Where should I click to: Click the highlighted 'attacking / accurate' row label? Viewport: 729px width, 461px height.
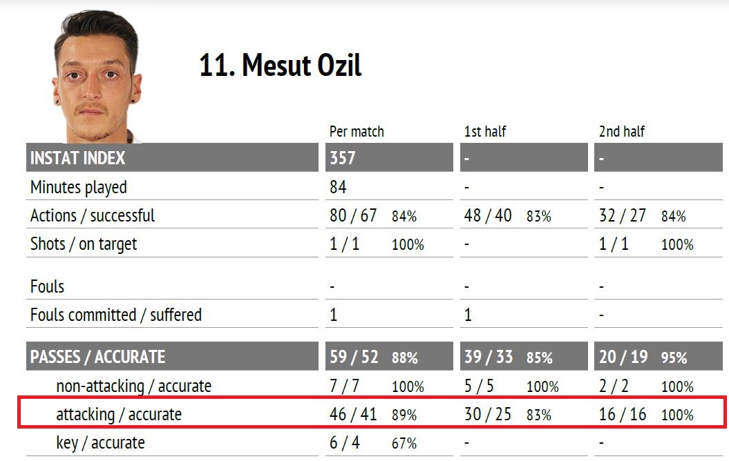click(x=119, y=414)
